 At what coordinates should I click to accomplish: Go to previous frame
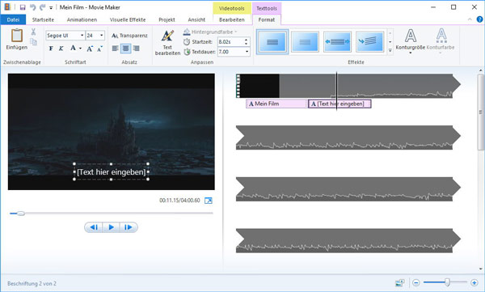coord(94,227)
